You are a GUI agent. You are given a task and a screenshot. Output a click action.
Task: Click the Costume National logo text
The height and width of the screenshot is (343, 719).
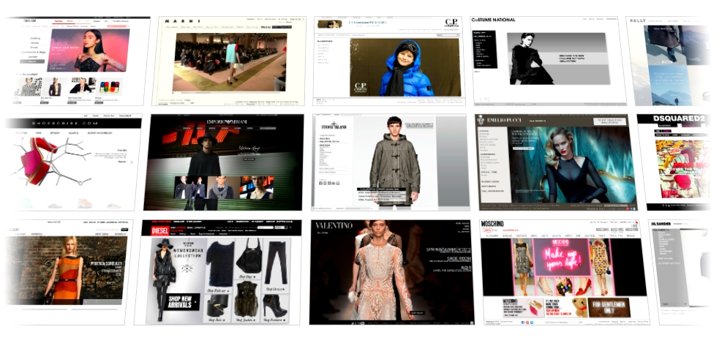coord(494,20)
